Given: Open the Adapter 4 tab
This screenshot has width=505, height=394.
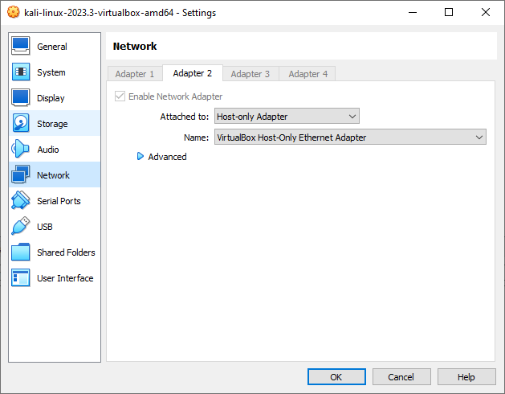Looking at the screenshot, I should (x=307, y=74).
